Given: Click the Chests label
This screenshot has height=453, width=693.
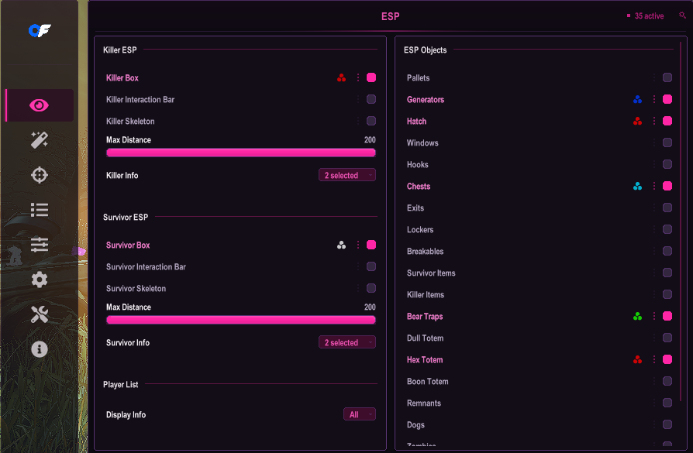Looking at the screenshot, I should [x=419, y=187].
